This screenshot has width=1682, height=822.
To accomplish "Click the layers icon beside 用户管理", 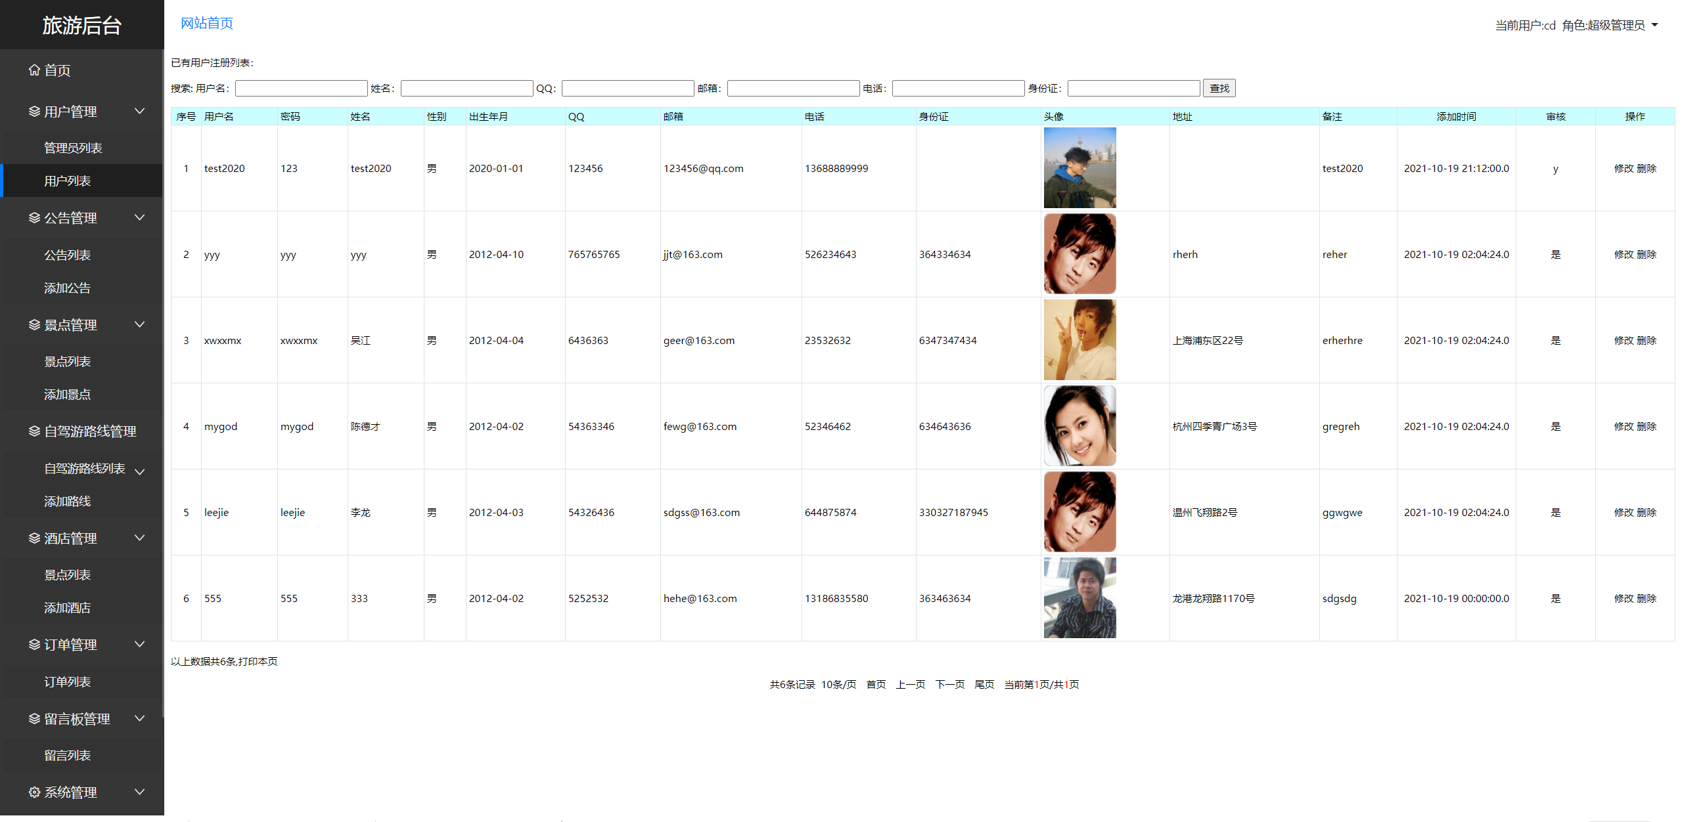I will pos(34,111).
